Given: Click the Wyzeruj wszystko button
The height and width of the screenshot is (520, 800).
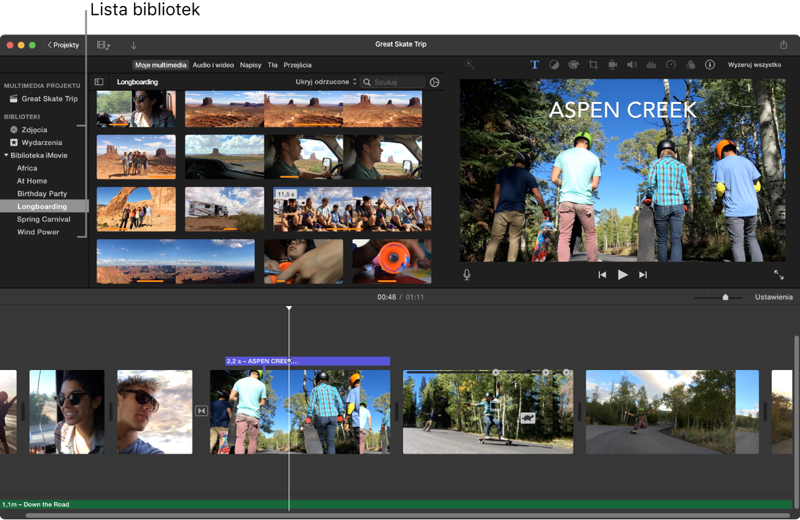Looking at the screenshot, I should [x=754, y=65].
